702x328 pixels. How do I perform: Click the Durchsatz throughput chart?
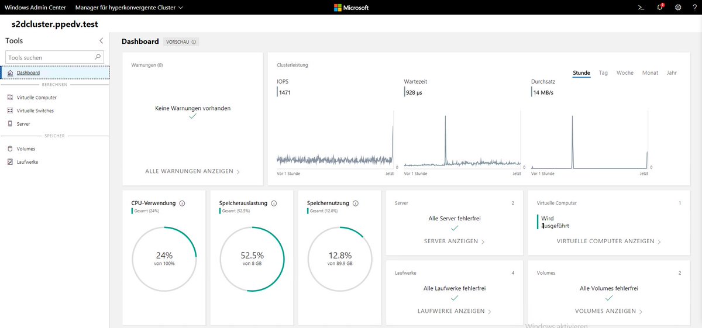(590, 140)
